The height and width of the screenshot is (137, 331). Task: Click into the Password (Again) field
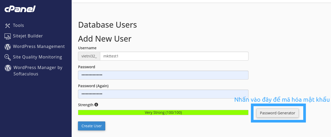tap(163, 94)
